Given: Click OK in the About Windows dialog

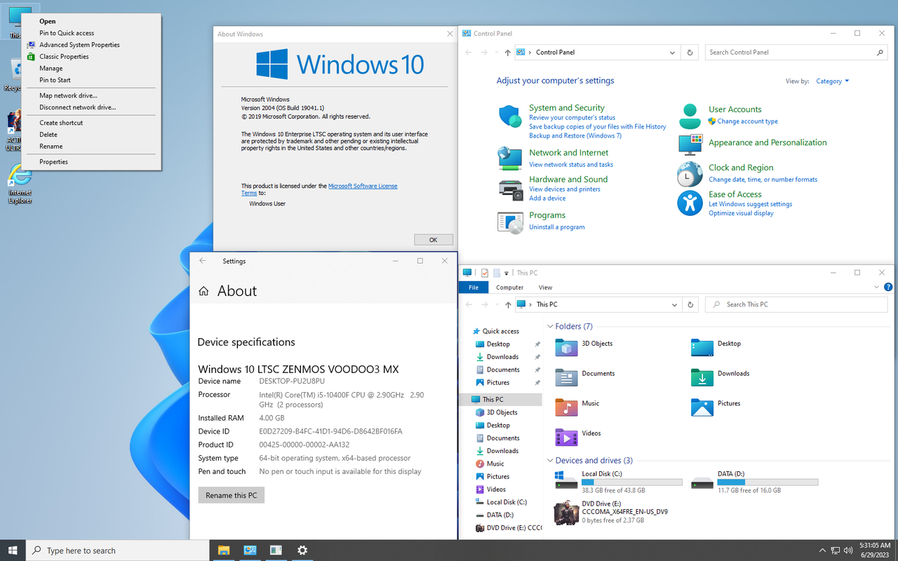Looking at the screenshot, I should pos(433,240).
